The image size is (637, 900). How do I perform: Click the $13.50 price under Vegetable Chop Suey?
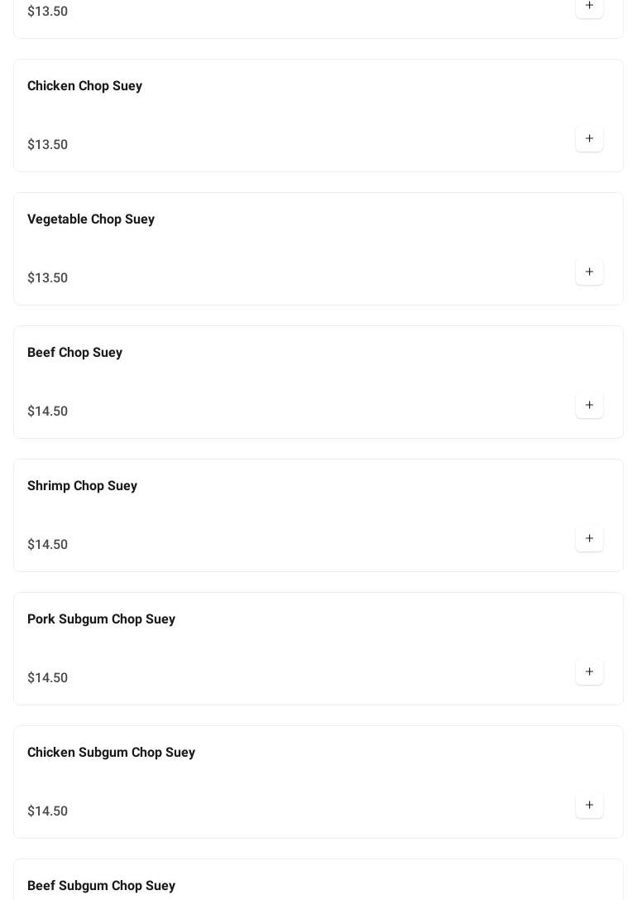tap(48, 277)
